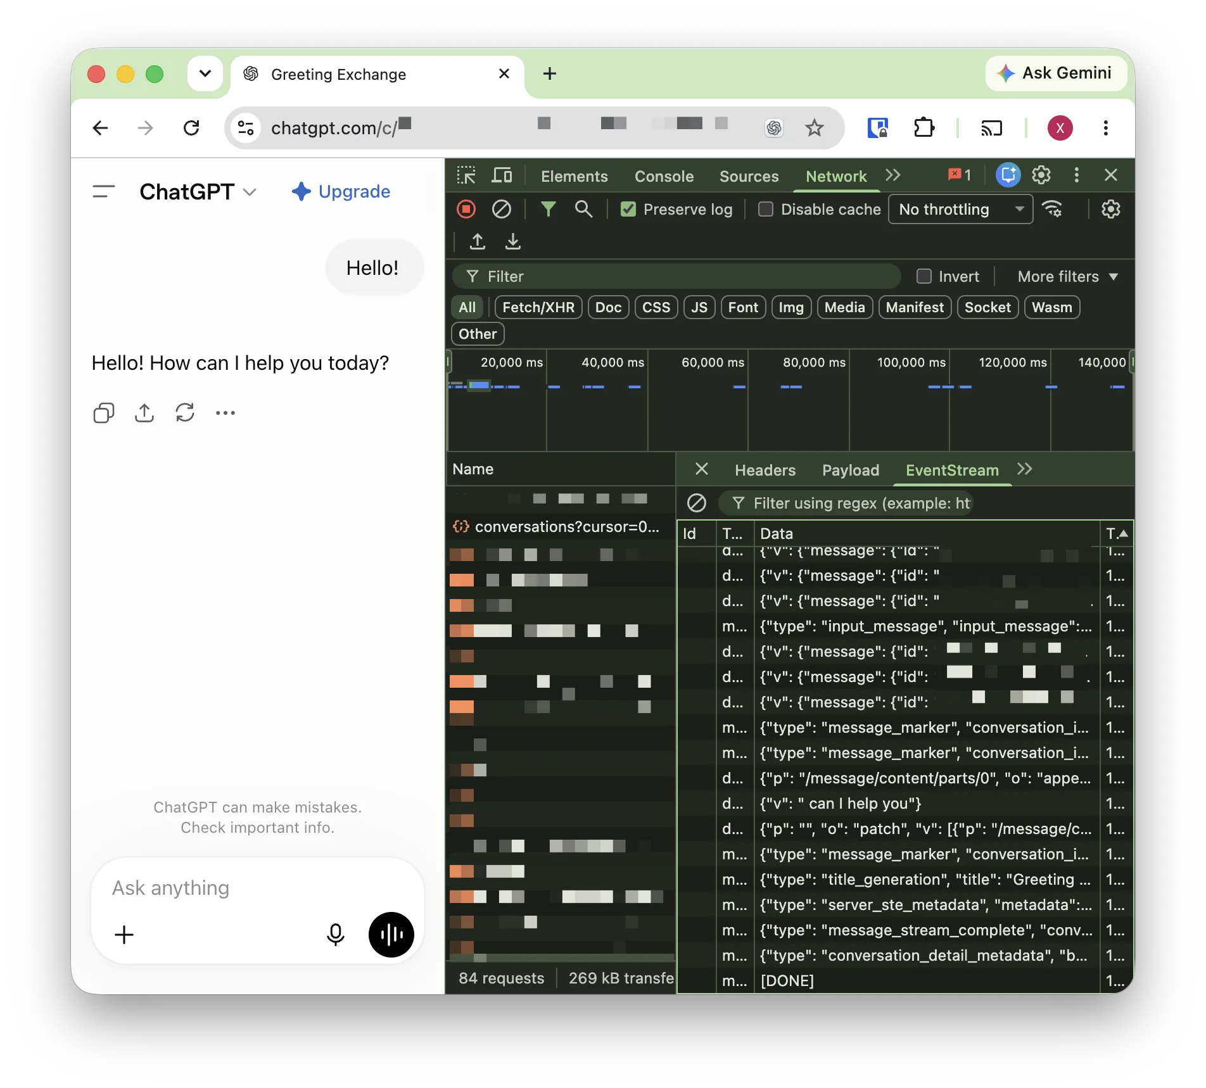Image resolution: width=1206 pixels, height=1088 pixels.
Task: Open the tab search chevron button
Action: (205, 73)
